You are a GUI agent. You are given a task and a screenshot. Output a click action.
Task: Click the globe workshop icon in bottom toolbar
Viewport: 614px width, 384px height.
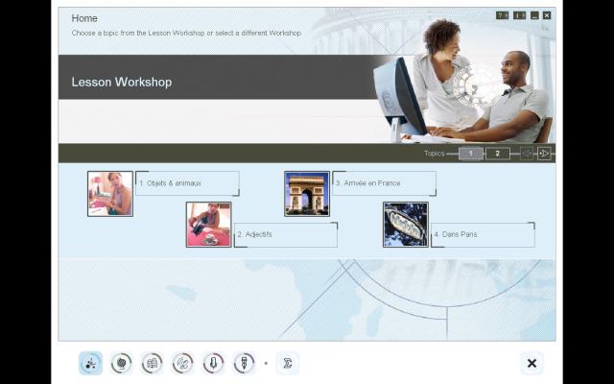pyautogui.click(x=122, y=363)
